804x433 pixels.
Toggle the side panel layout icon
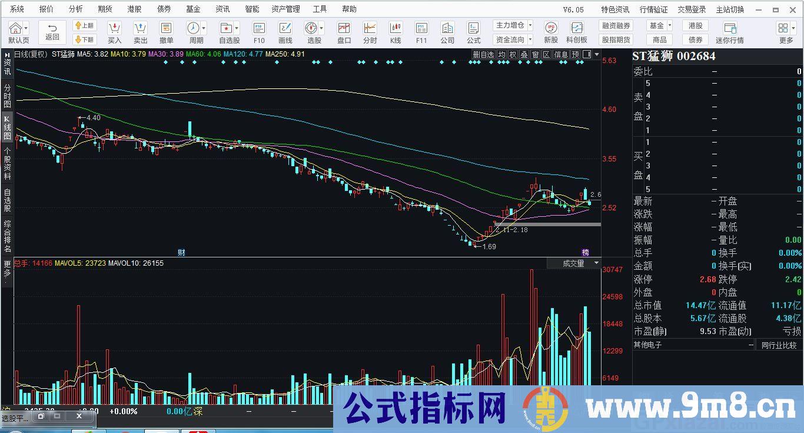[x=586, y=54]
